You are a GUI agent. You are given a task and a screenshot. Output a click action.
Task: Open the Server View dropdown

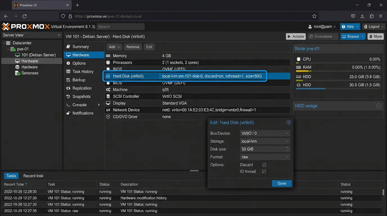(32, 35)
